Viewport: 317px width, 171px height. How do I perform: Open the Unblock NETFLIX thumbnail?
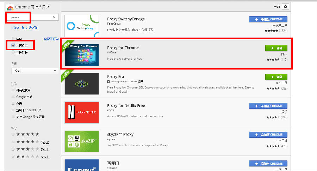(x=82, y=112)
